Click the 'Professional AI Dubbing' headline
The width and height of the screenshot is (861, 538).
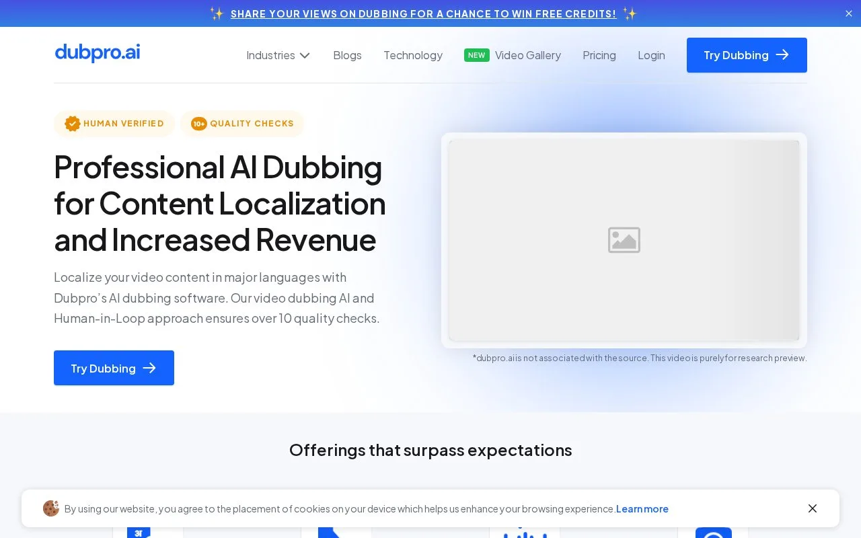[x=220, y=203]
